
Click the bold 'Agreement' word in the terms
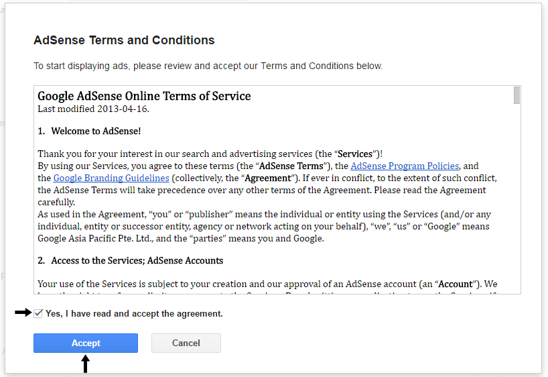tap(267, 178)
